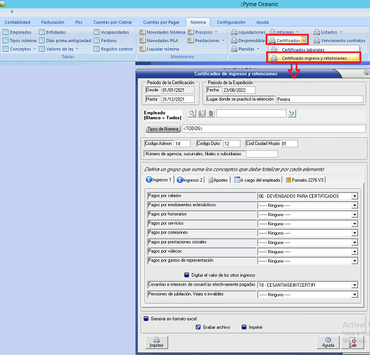Expand the Planillas dropdown
Viewport: 370px width, 355px height.
pos(258,49)
